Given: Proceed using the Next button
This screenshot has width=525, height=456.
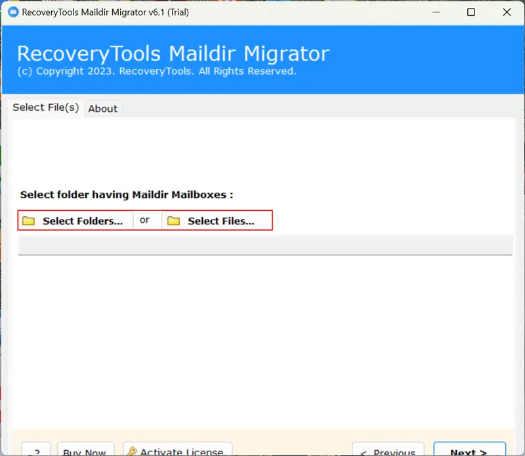Looking at the screenshot, I should click(469, 451).
